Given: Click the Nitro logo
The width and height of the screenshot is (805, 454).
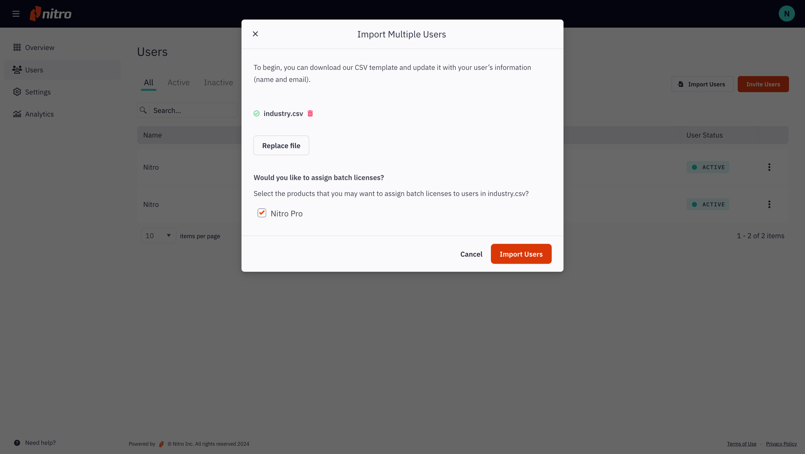Looking at the screenshot, I should coord(51,14).
